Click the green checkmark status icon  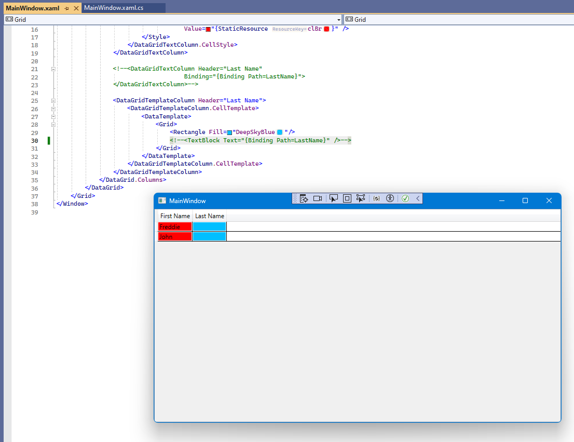405,198
